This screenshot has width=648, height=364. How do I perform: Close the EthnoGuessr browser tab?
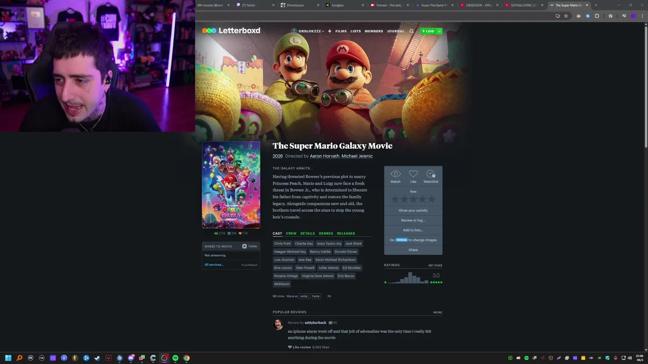318,5
